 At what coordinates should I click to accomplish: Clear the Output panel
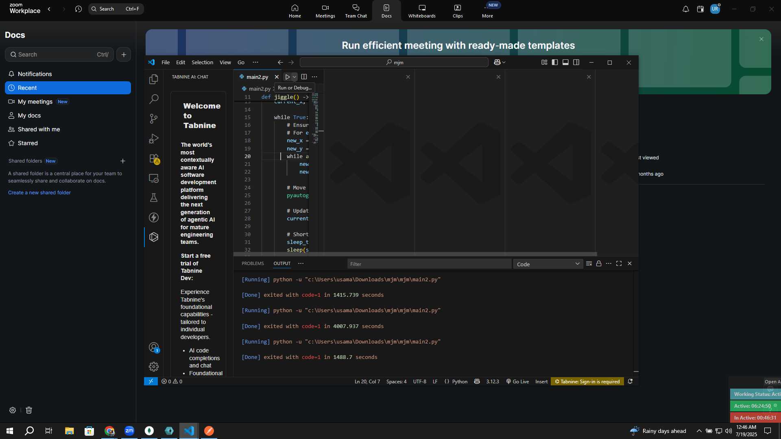[589, 264]
